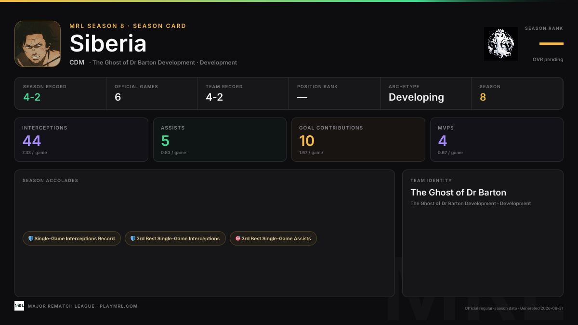578x325 pixels.
Task: Click the 7.33 / game interceptions rate
Action: tap(35, 153)
